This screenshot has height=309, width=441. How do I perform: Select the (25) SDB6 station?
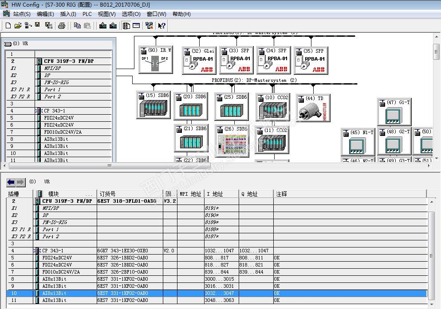click(x=232, y=106)
